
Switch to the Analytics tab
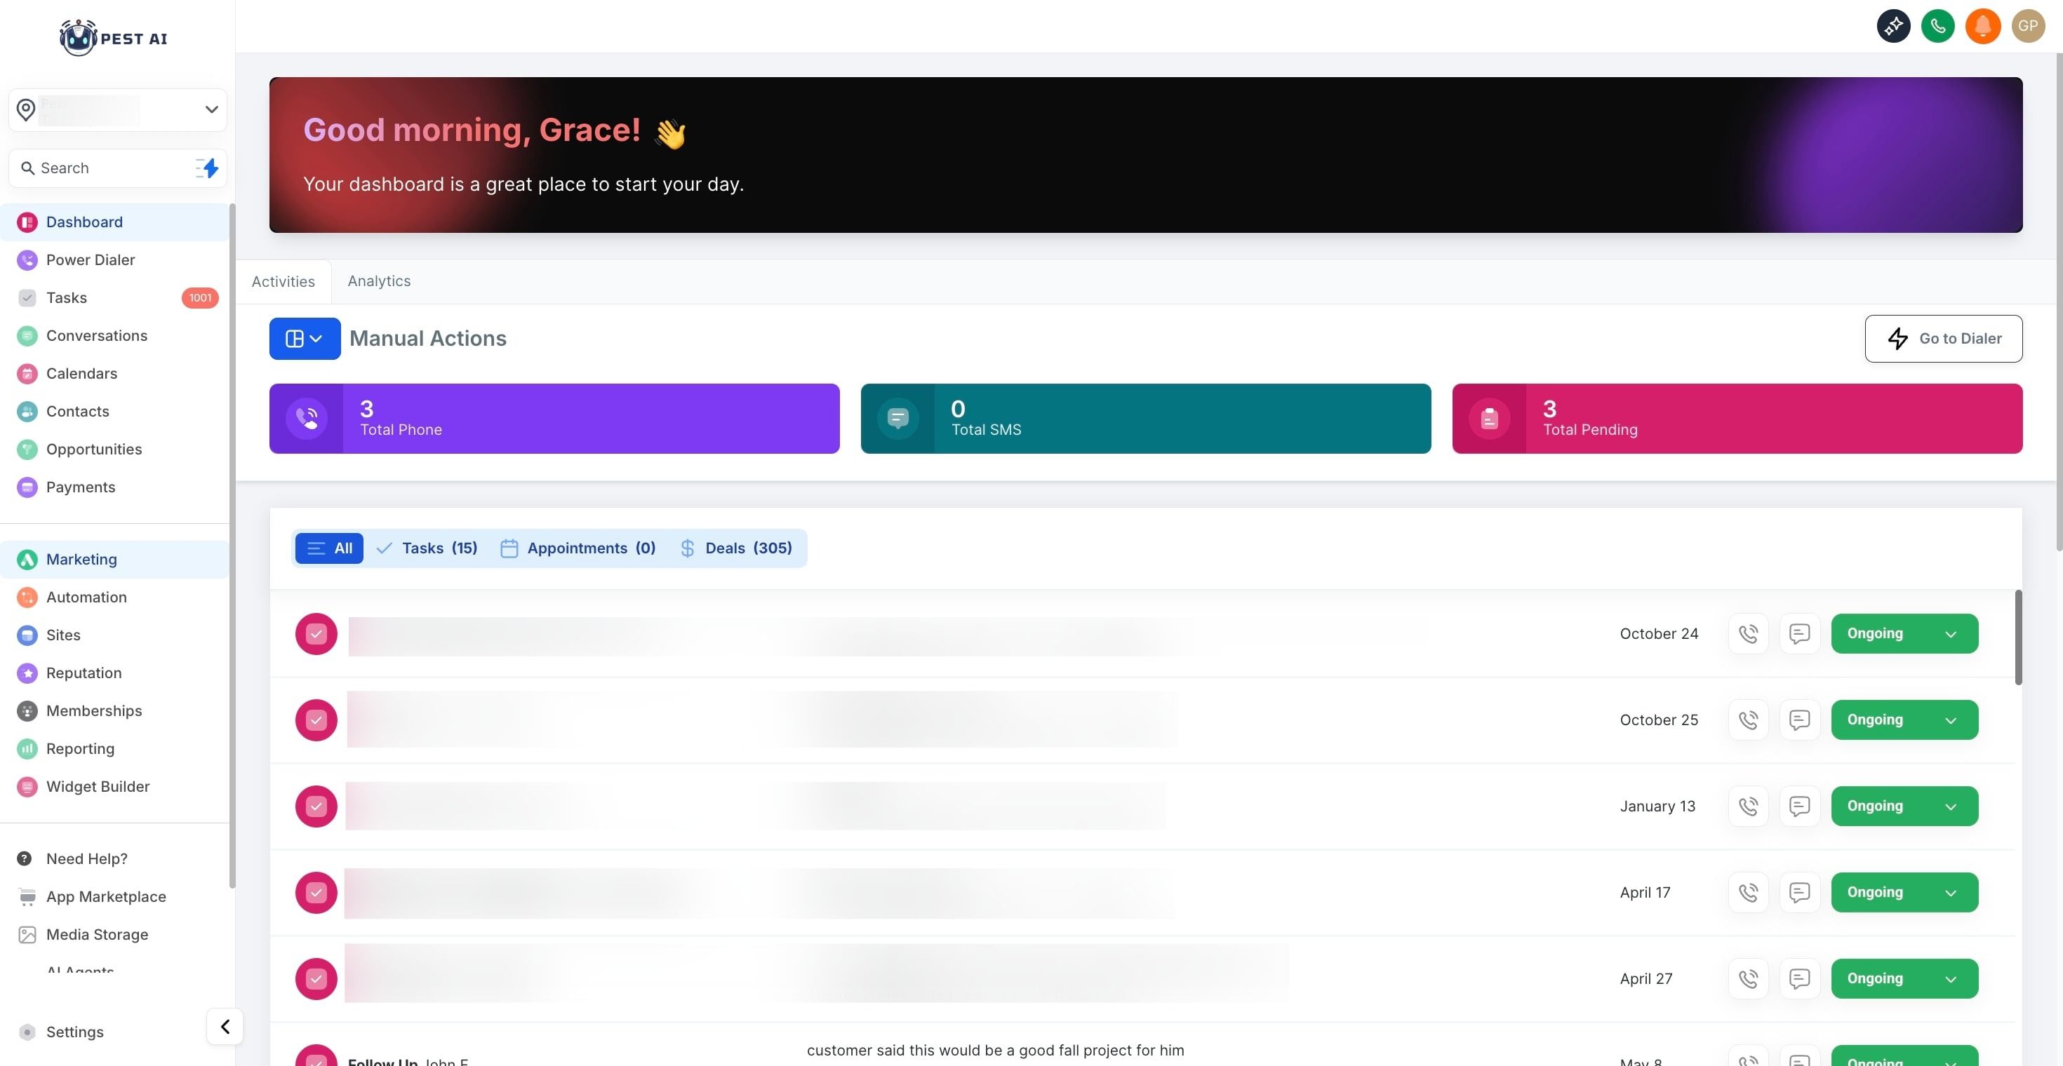pyautogui.click(x=379, y=281)
